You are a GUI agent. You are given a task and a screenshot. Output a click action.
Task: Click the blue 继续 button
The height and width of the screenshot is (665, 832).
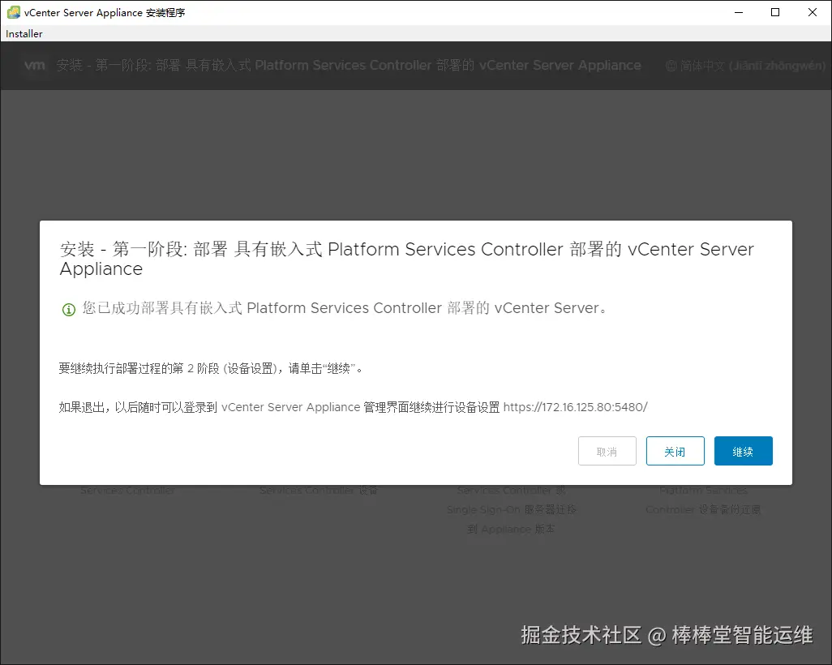pos(743,451)
